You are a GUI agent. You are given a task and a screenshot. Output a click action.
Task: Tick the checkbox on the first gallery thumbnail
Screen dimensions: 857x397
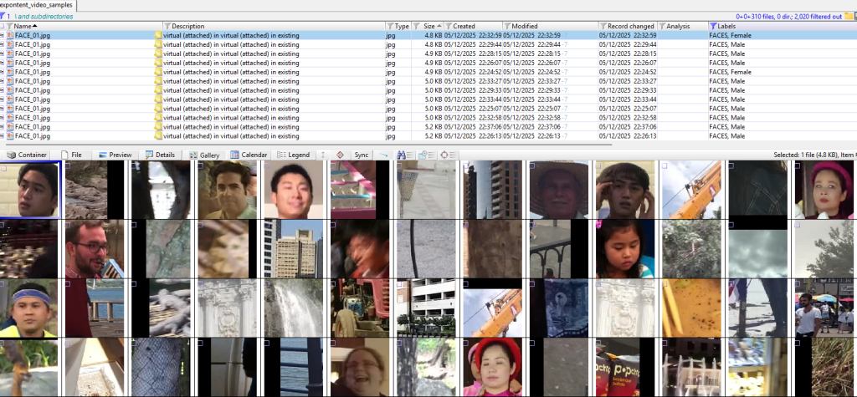point(4,166)
